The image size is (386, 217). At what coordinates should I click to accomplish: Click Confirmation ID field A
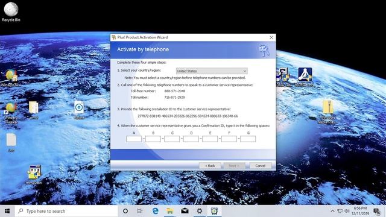134,139
